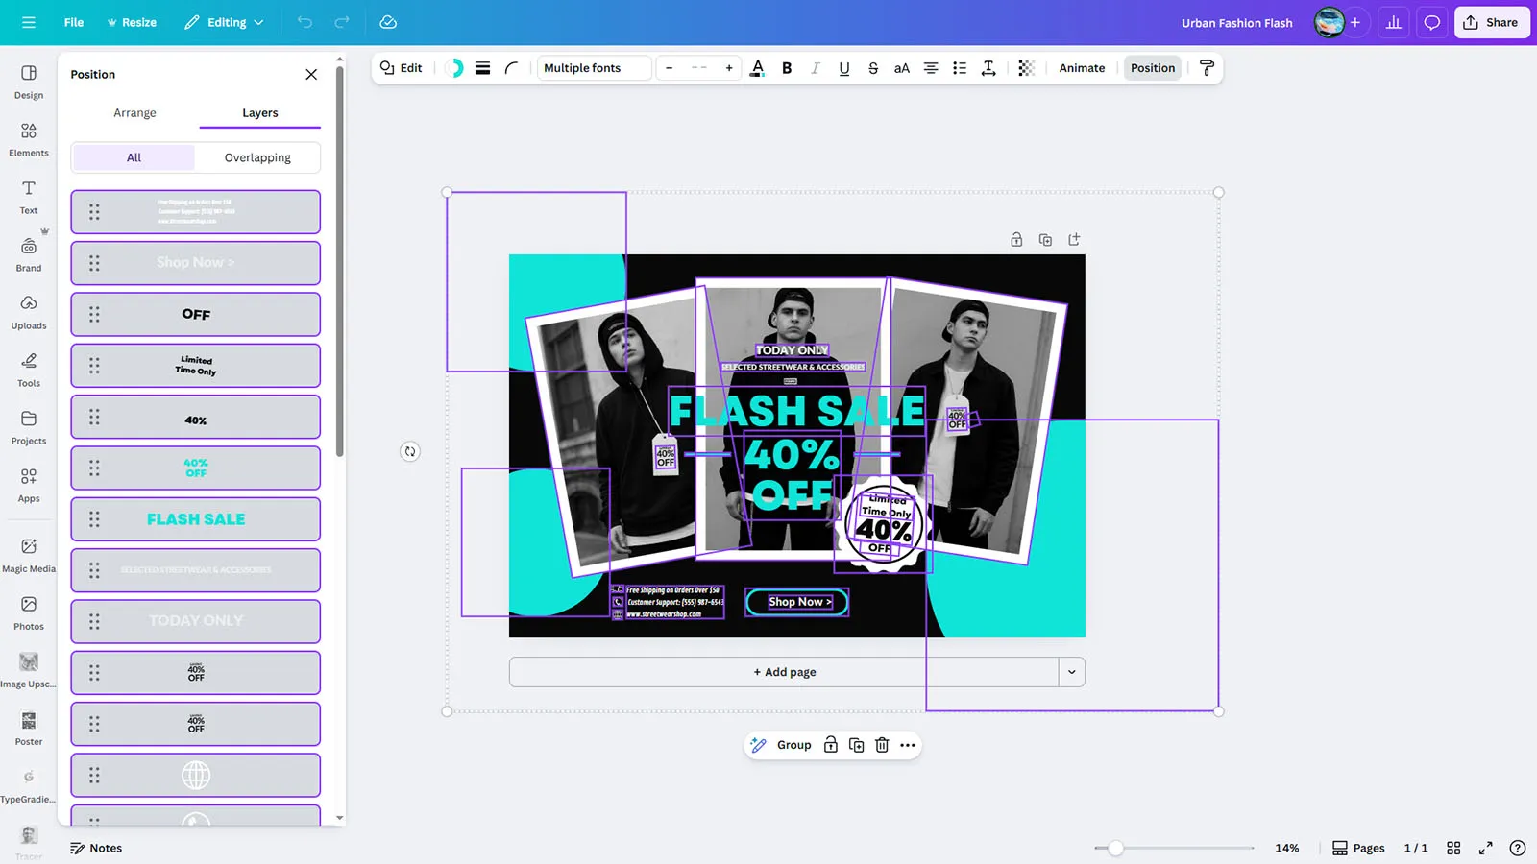Open the comments speech bubble icon
The image size is (1537, 864).
(x=1431, y=23)
